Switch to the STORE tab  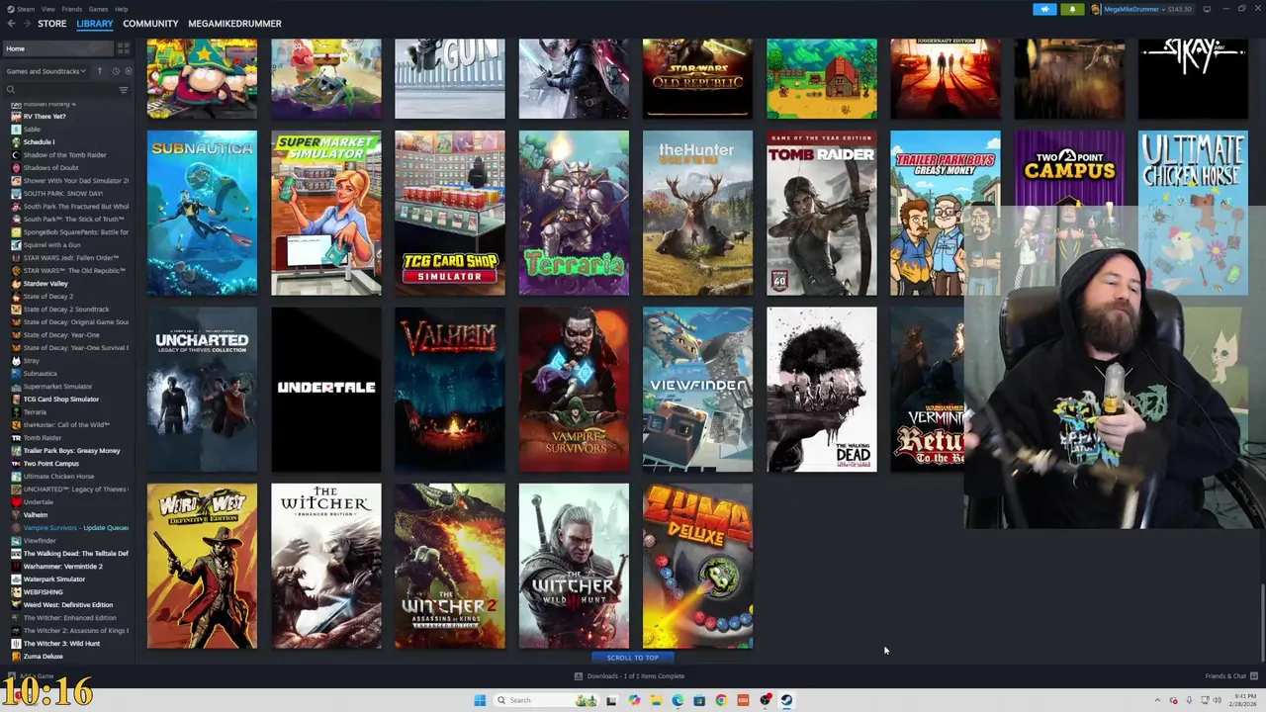(x=51, y=24)
